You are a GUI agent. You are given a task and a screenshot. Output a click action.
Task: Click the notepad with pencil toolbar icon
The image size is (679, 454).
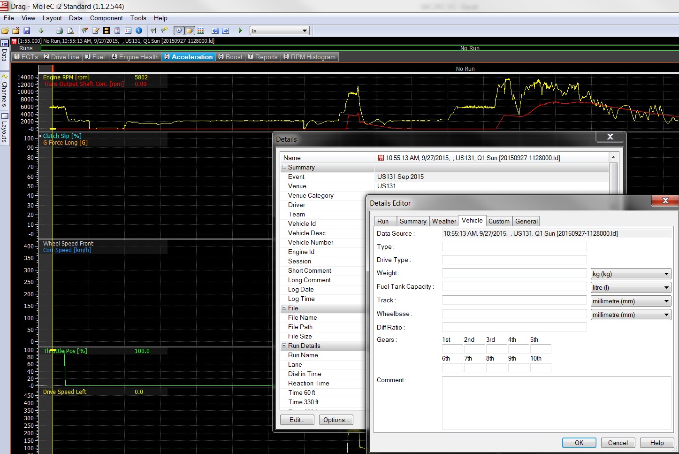click(96, 31)
